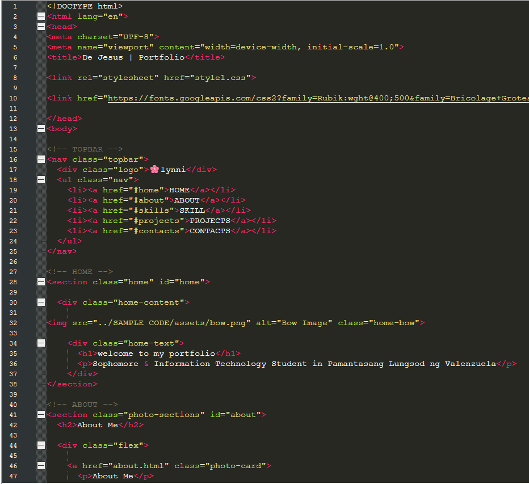529x484 pixels.
Task: Click the "home-content" class value
Action: pyautogui.click(x=149, y=302)
